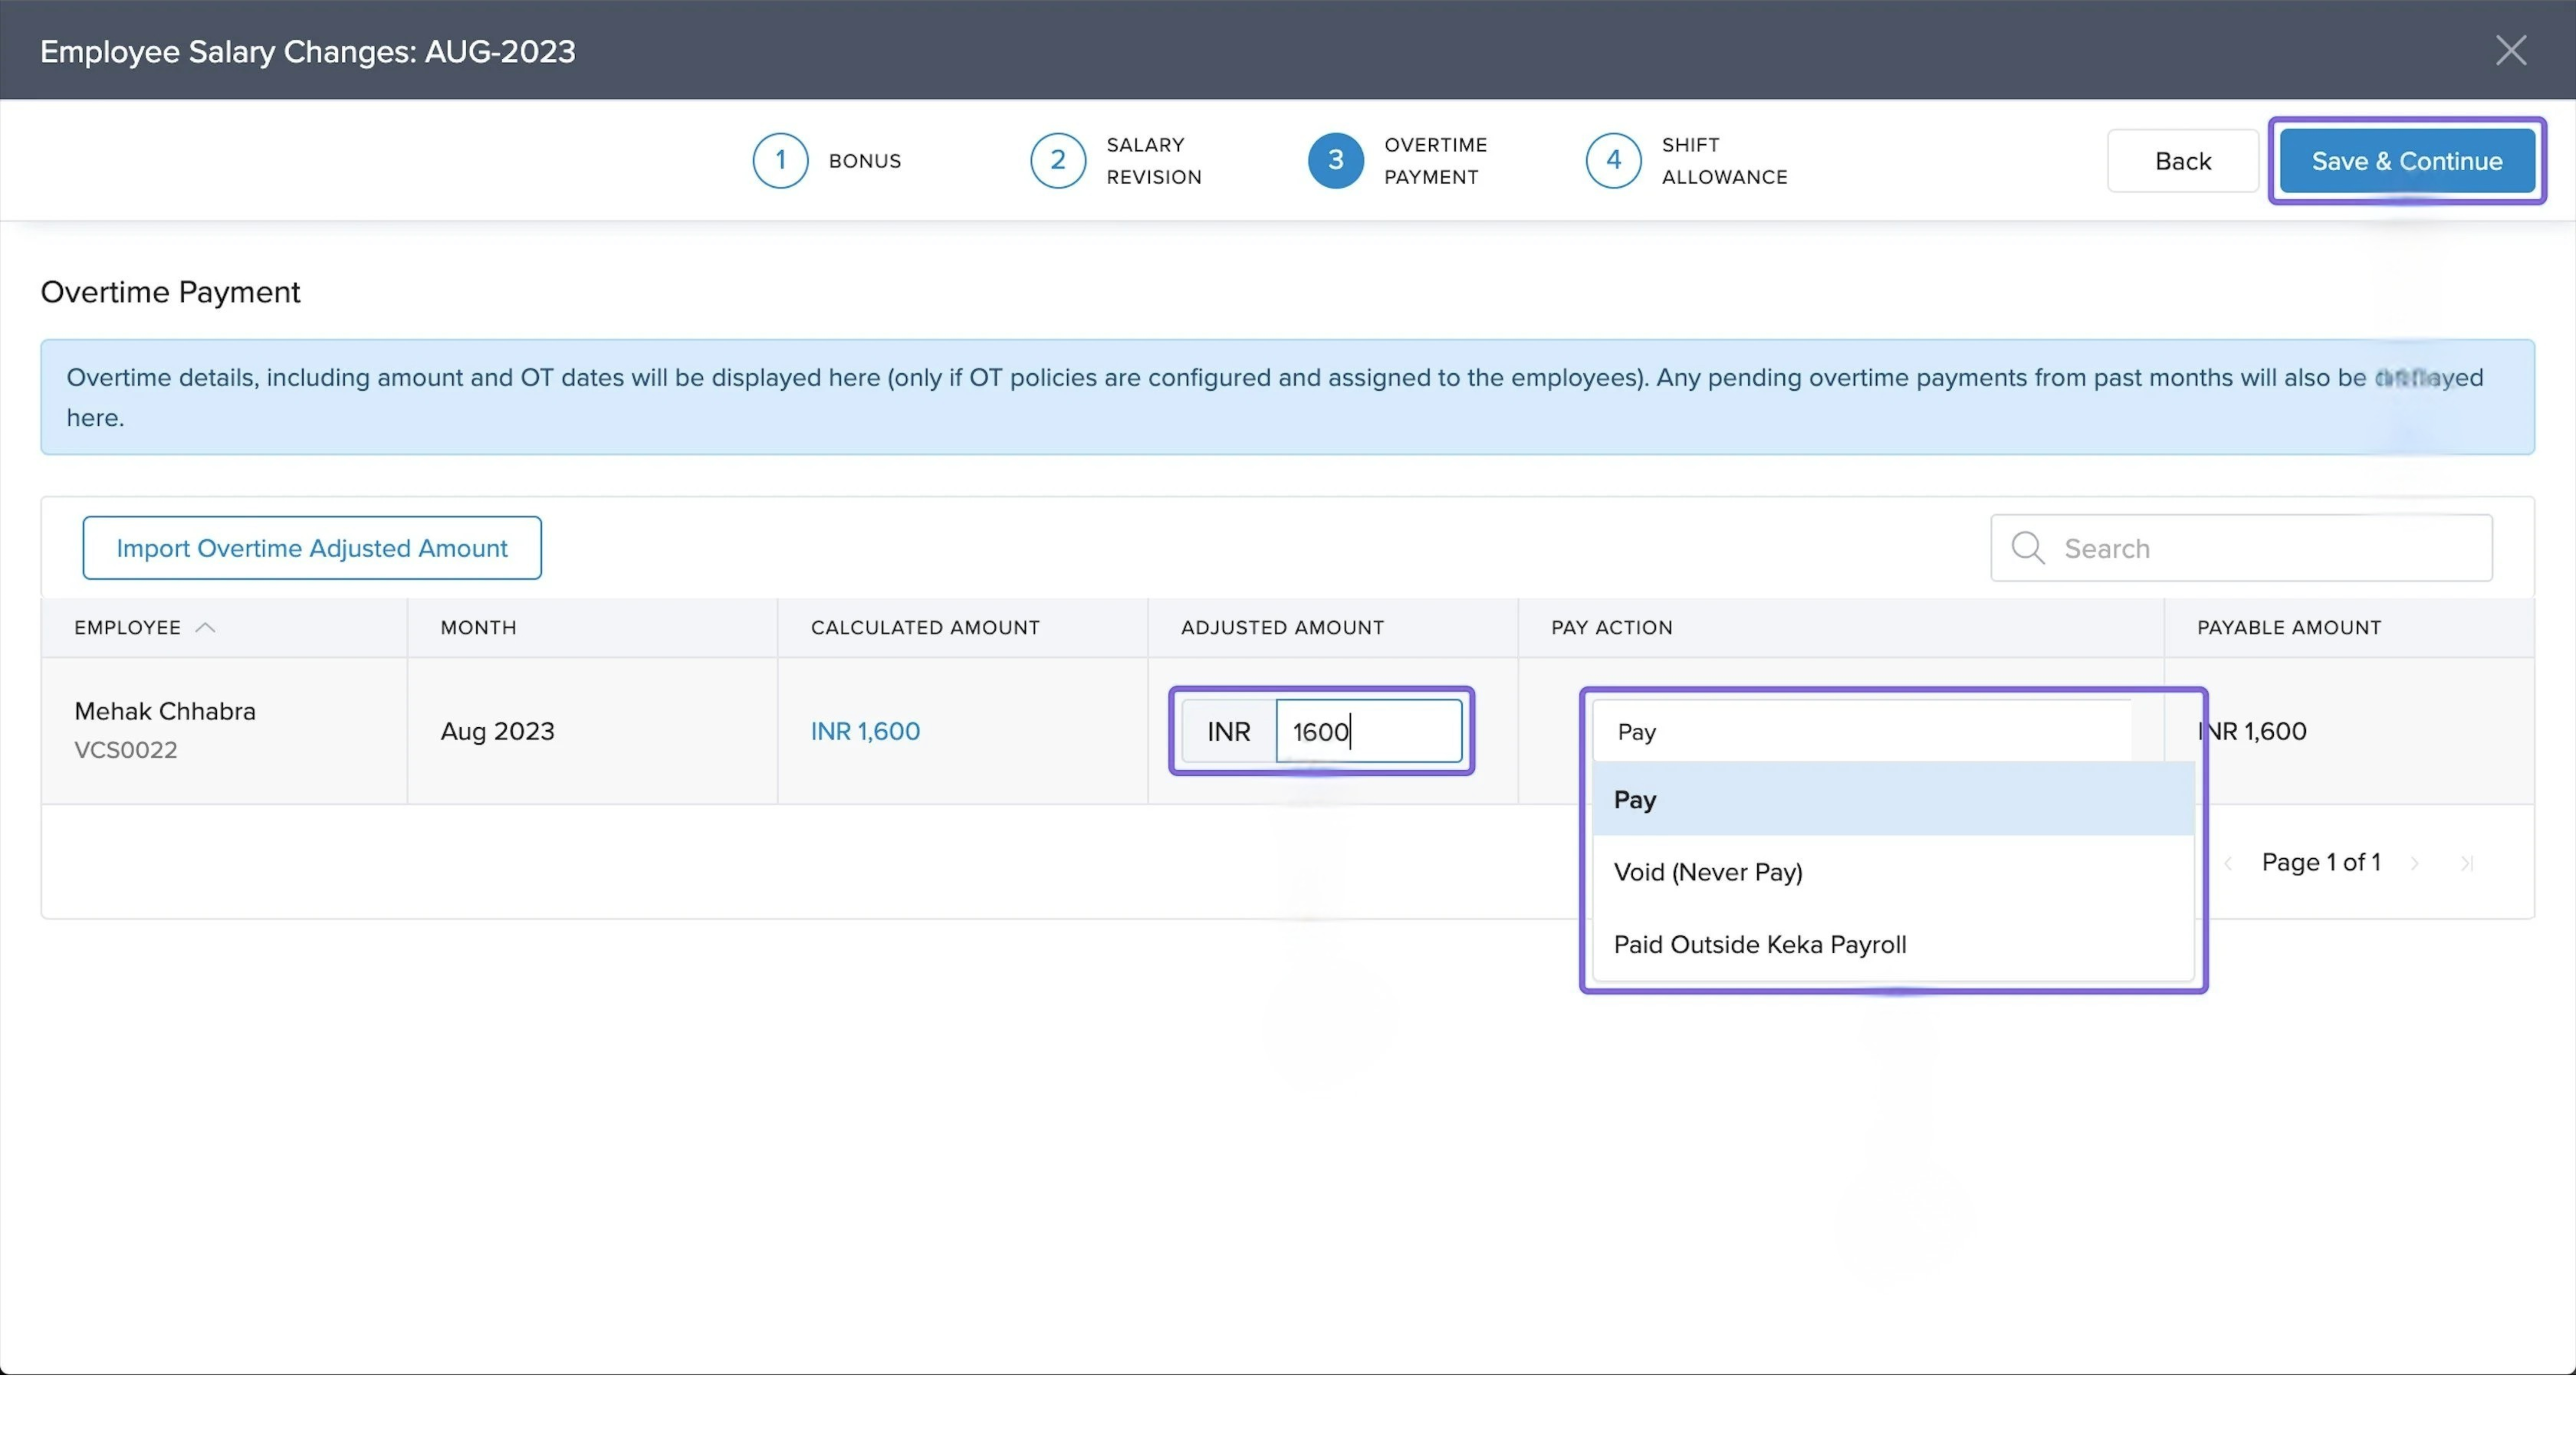Open INR 1,600 calculated amount link

865,731
